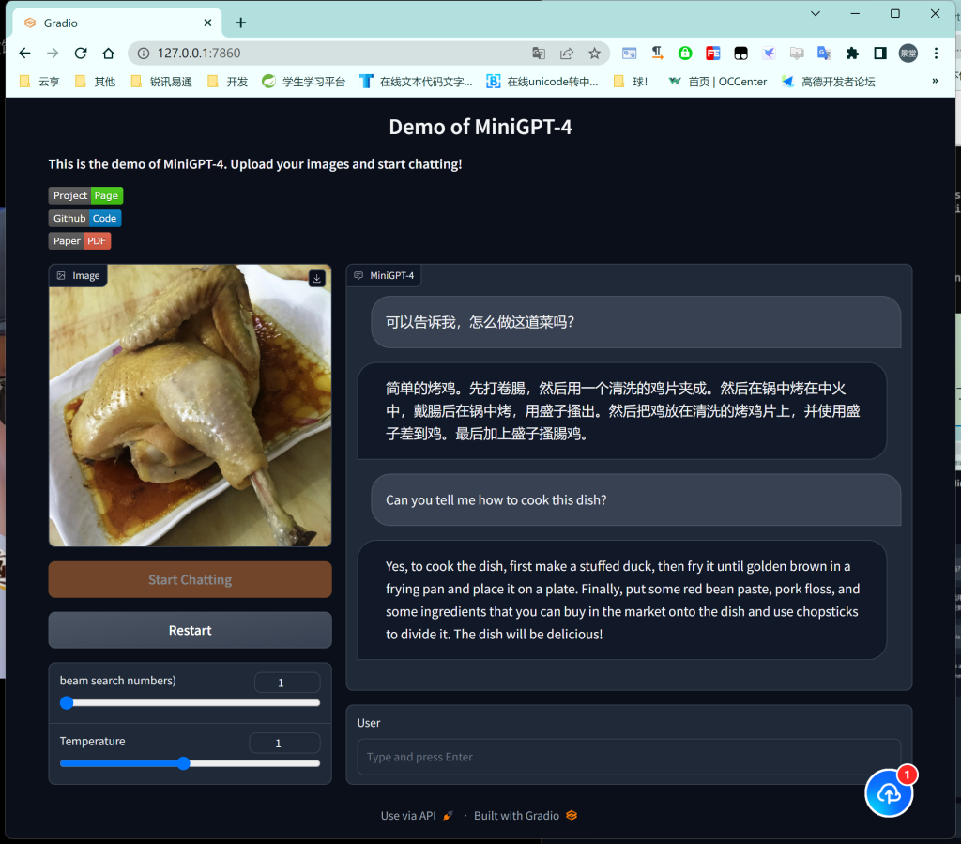Expand hidden bookmarks with double chevron
This screenshot has height=844, width=961.
[x=935, y=81]
